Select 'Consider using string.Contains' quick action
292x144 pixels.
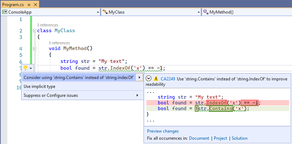[x=78, y=78]
